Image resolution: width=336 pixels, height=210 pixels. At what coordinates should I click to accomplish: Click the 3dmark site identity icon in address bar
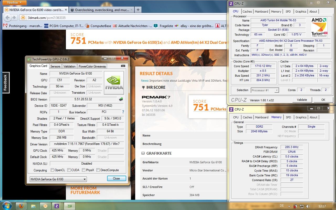[x=23, y=18]
